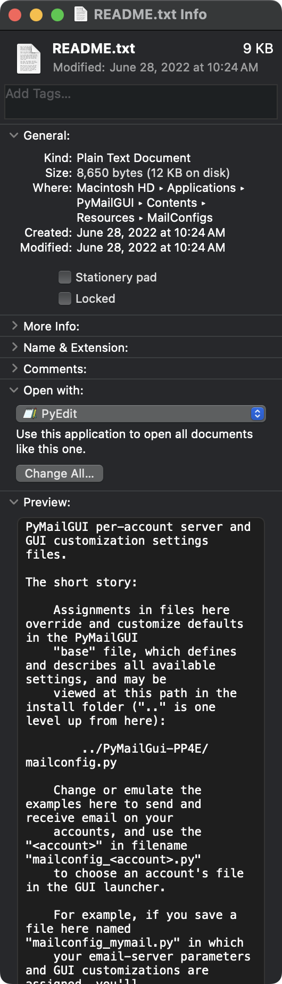Click the green zoom window button

click(57, 15)
